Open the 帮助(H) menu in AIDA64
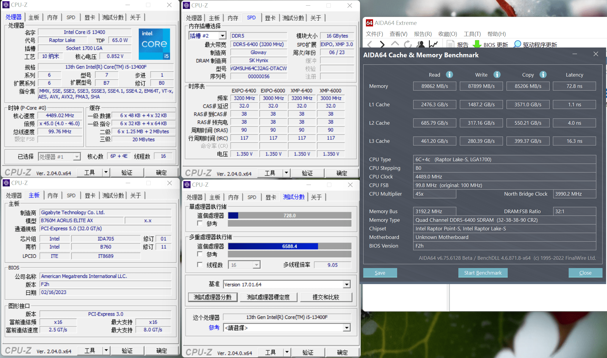The width and height of the screenshot is (607, 358). point(496,34)
